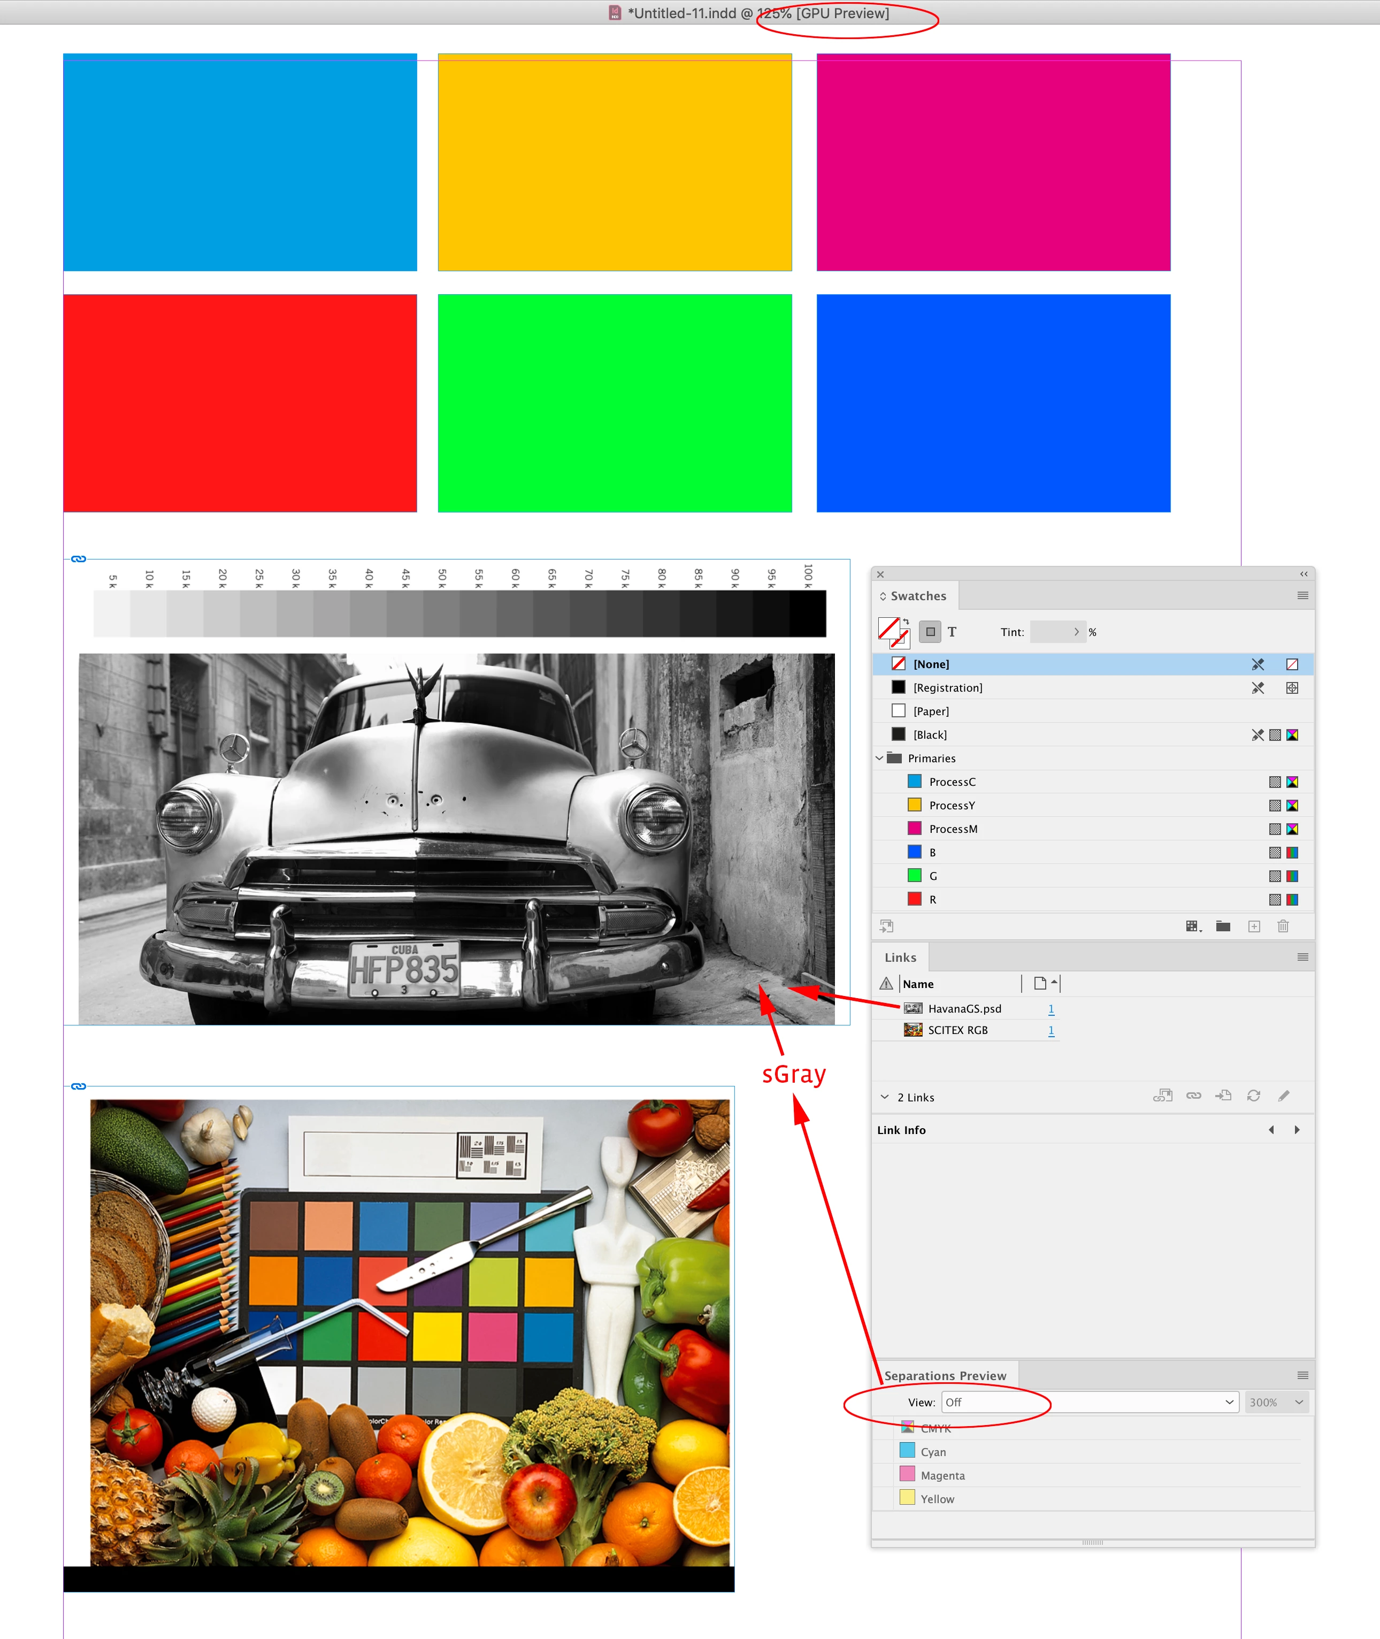Collapse the Primaries color group
Image resolution: width=1380 pixels, height=1639 pixels.
pos(879,758)
